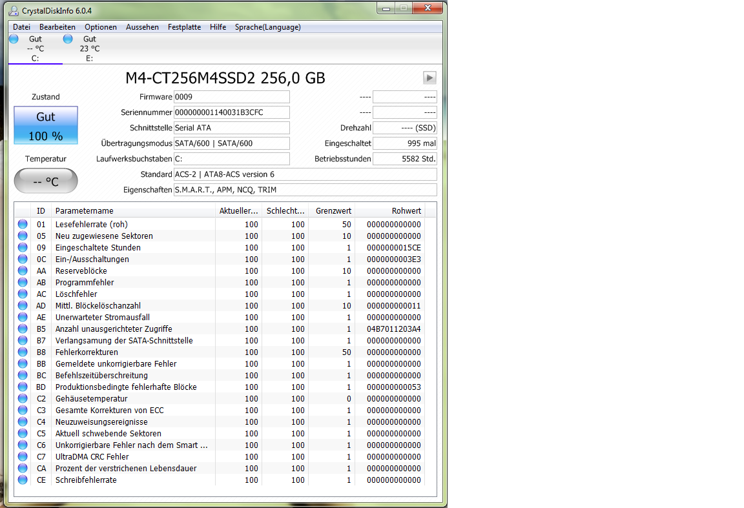
Task: Click the Laufwerksbuchstaben field
Action: point(232,159)
